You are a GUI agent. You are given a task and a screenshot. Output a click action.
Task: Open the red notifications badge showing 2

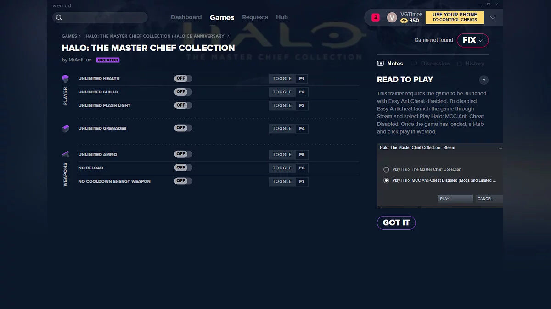376,17
